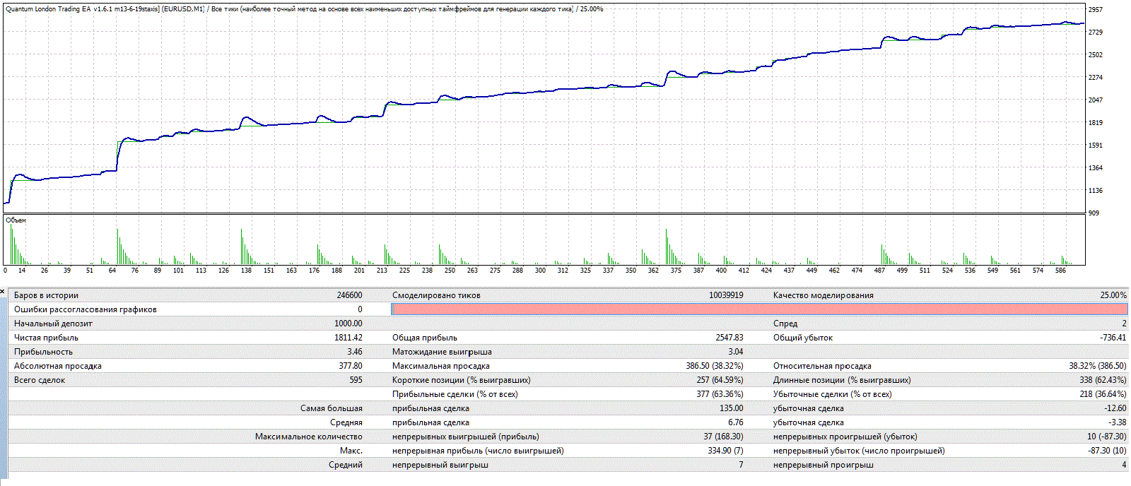This screenshot has width=1131, height=486.
Task: Click the 2047 balance axis label
Action: 1095,100
